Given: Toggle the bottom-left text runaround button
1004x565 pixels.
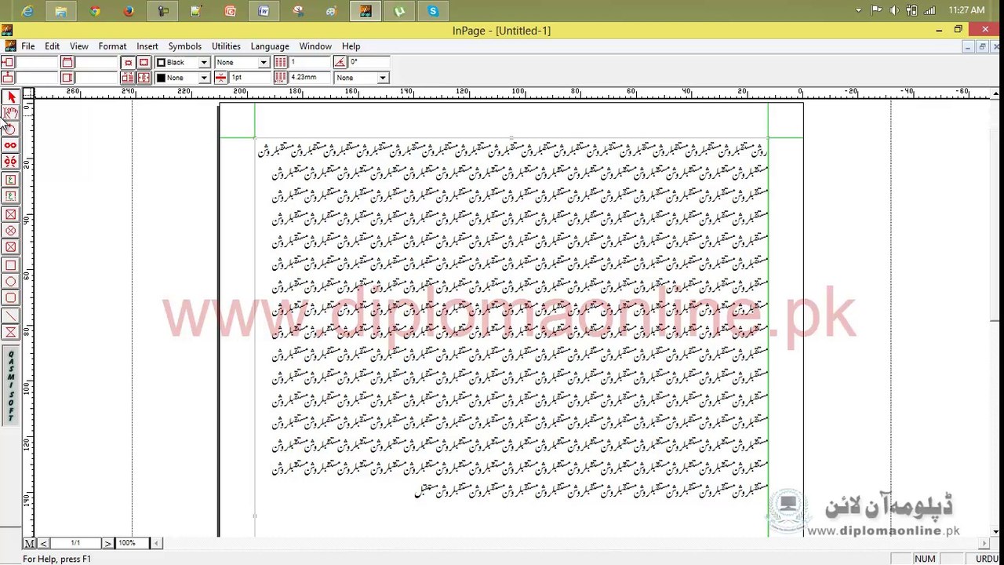Looking at the screenshot, I should pyautogui.click(x=129, y=78).
